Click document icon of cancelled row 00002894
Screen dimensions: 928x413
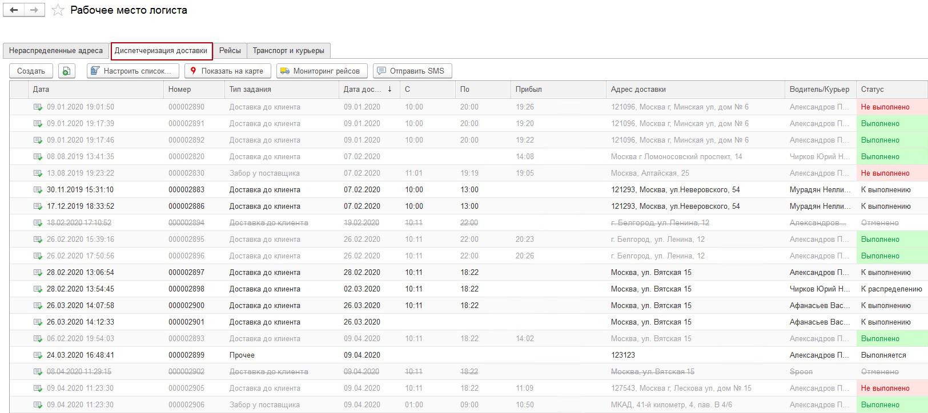38,223
